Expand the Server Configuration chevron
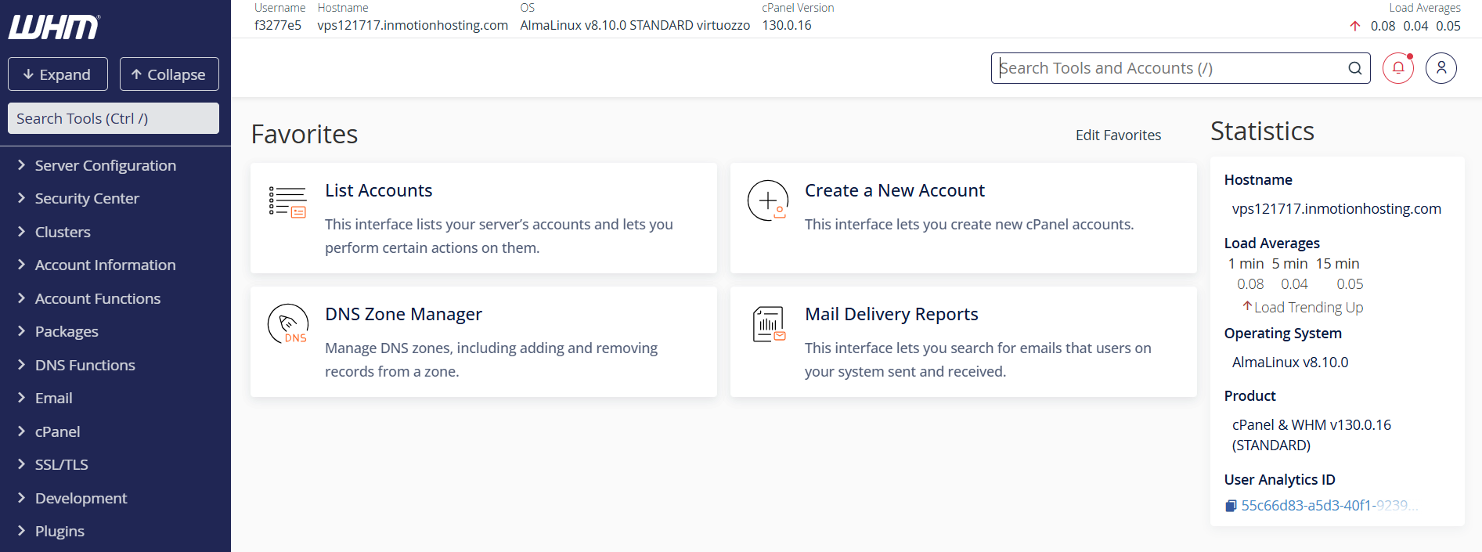1482x552 pixels. point(21,165)
